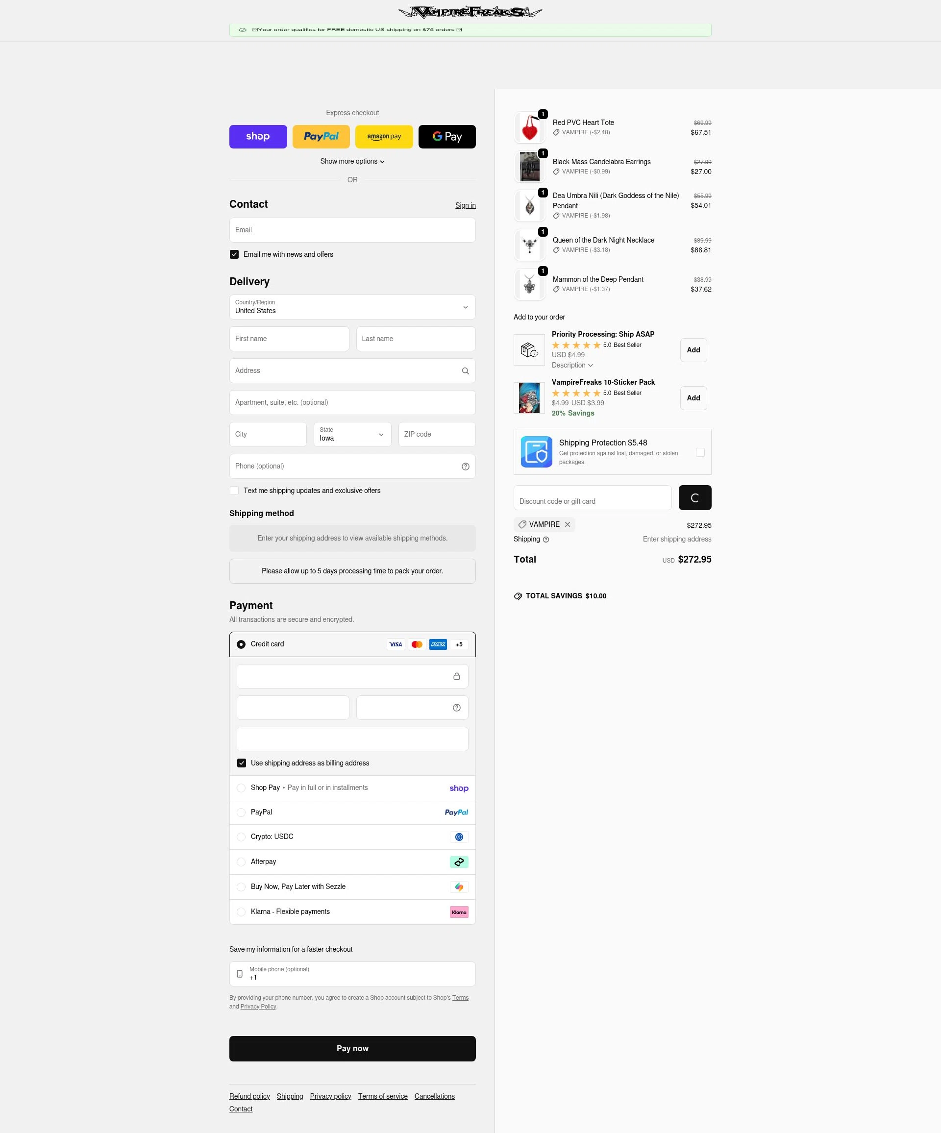
Task: Open the Country/Region dropdown
Action: click(x=352, y=307)
